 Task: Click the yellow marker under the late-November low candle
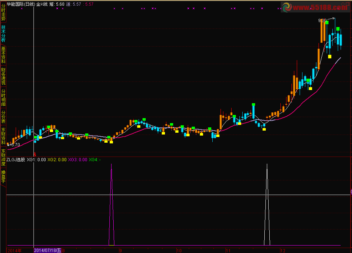click(x=264, y=129)
